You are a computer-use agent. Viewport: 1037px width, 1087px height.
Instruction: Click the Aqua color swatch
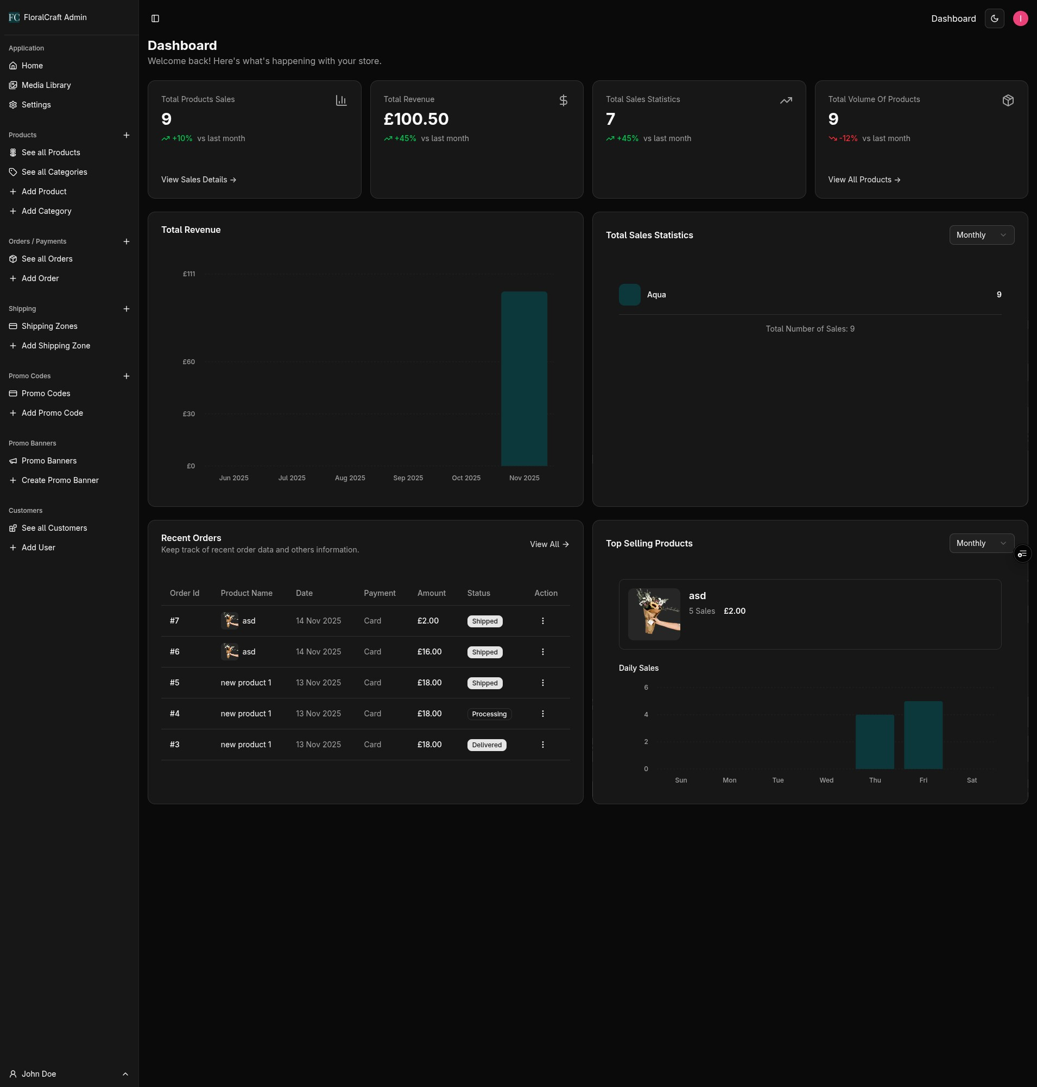click(x=629, y=295)
